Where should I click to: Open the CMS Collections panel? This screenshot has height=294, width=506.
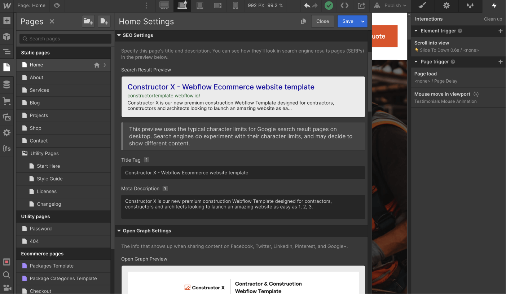coord(7,84)
